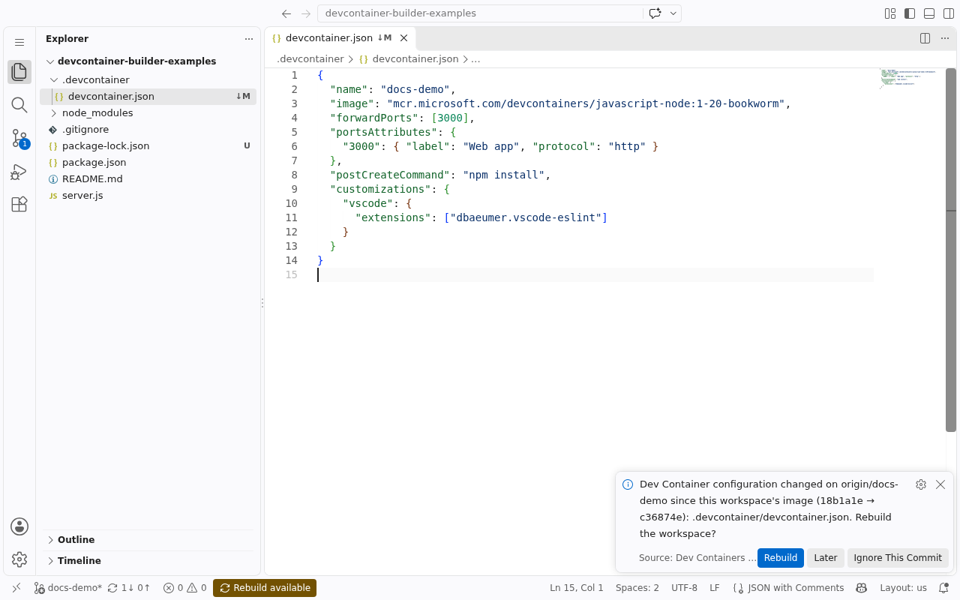Open the Manage gear in activity bar
The width and height of the screenshot is (960, 600).
pos(19,559)
